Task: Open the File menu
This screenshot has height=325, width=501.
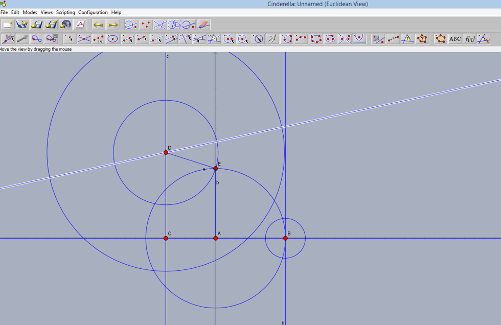Action: pos(4,12)
